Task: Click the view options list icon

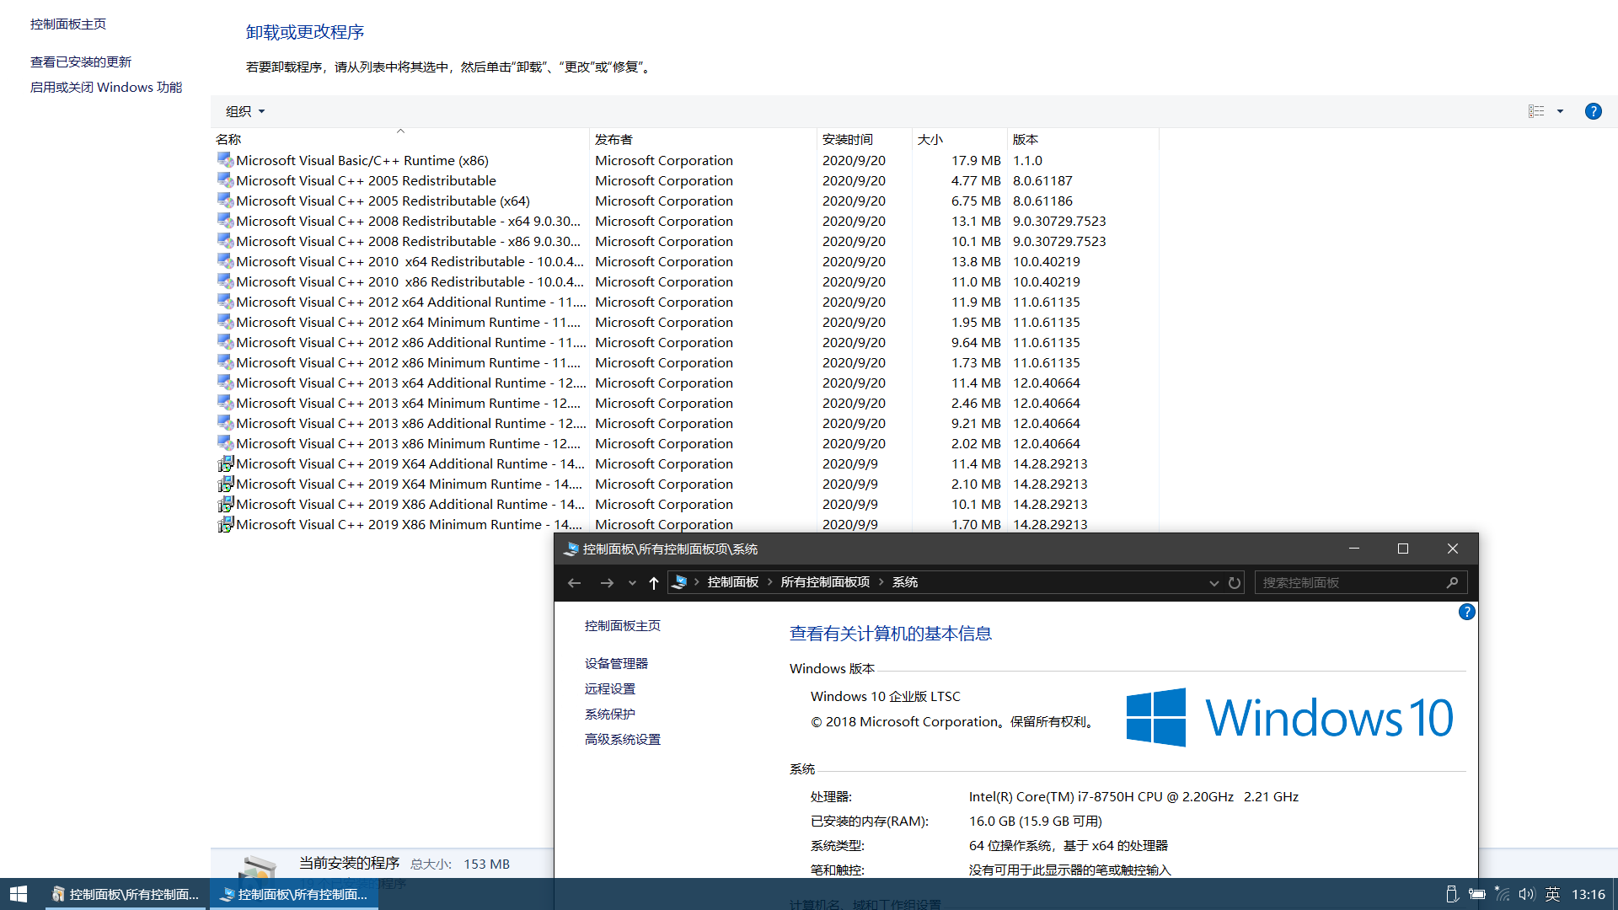Action: [1536, 111]
